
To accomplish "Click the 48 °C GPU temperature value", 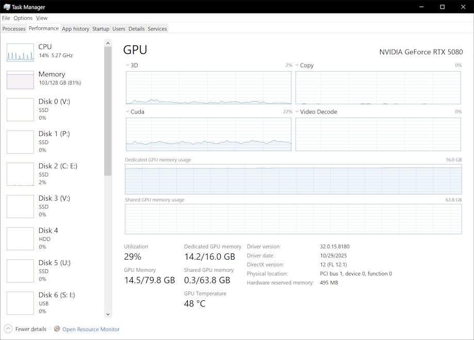I will coord(194,303).
